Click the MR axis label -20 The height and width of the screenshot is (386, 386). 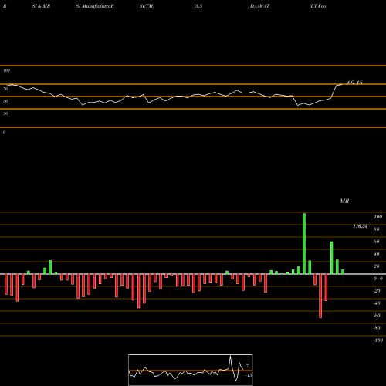pos(377,291)
